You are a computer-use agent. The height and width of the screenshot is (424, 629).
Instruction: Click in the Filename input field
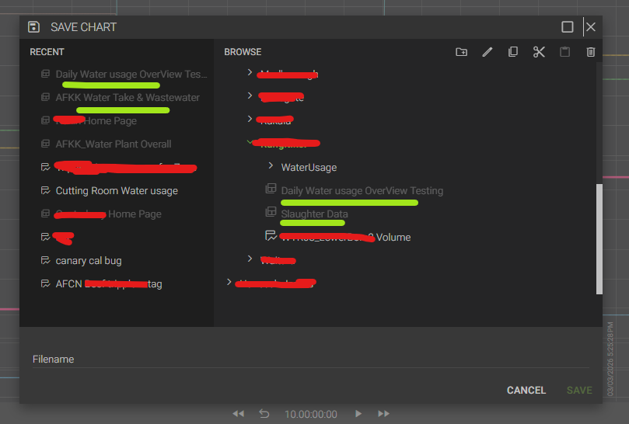pos(311,359)
